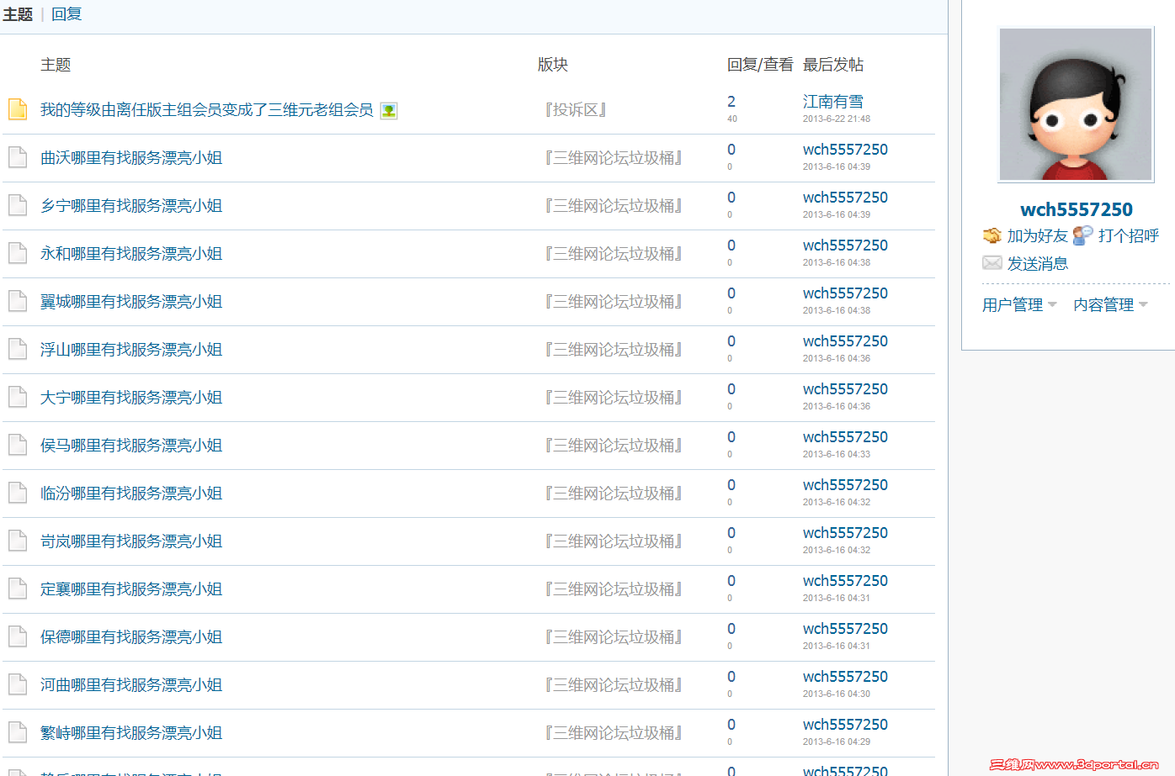This screenshot has width=1175, height=776.
Task: Switch to the 主题 tab
Action: [18, 13]
